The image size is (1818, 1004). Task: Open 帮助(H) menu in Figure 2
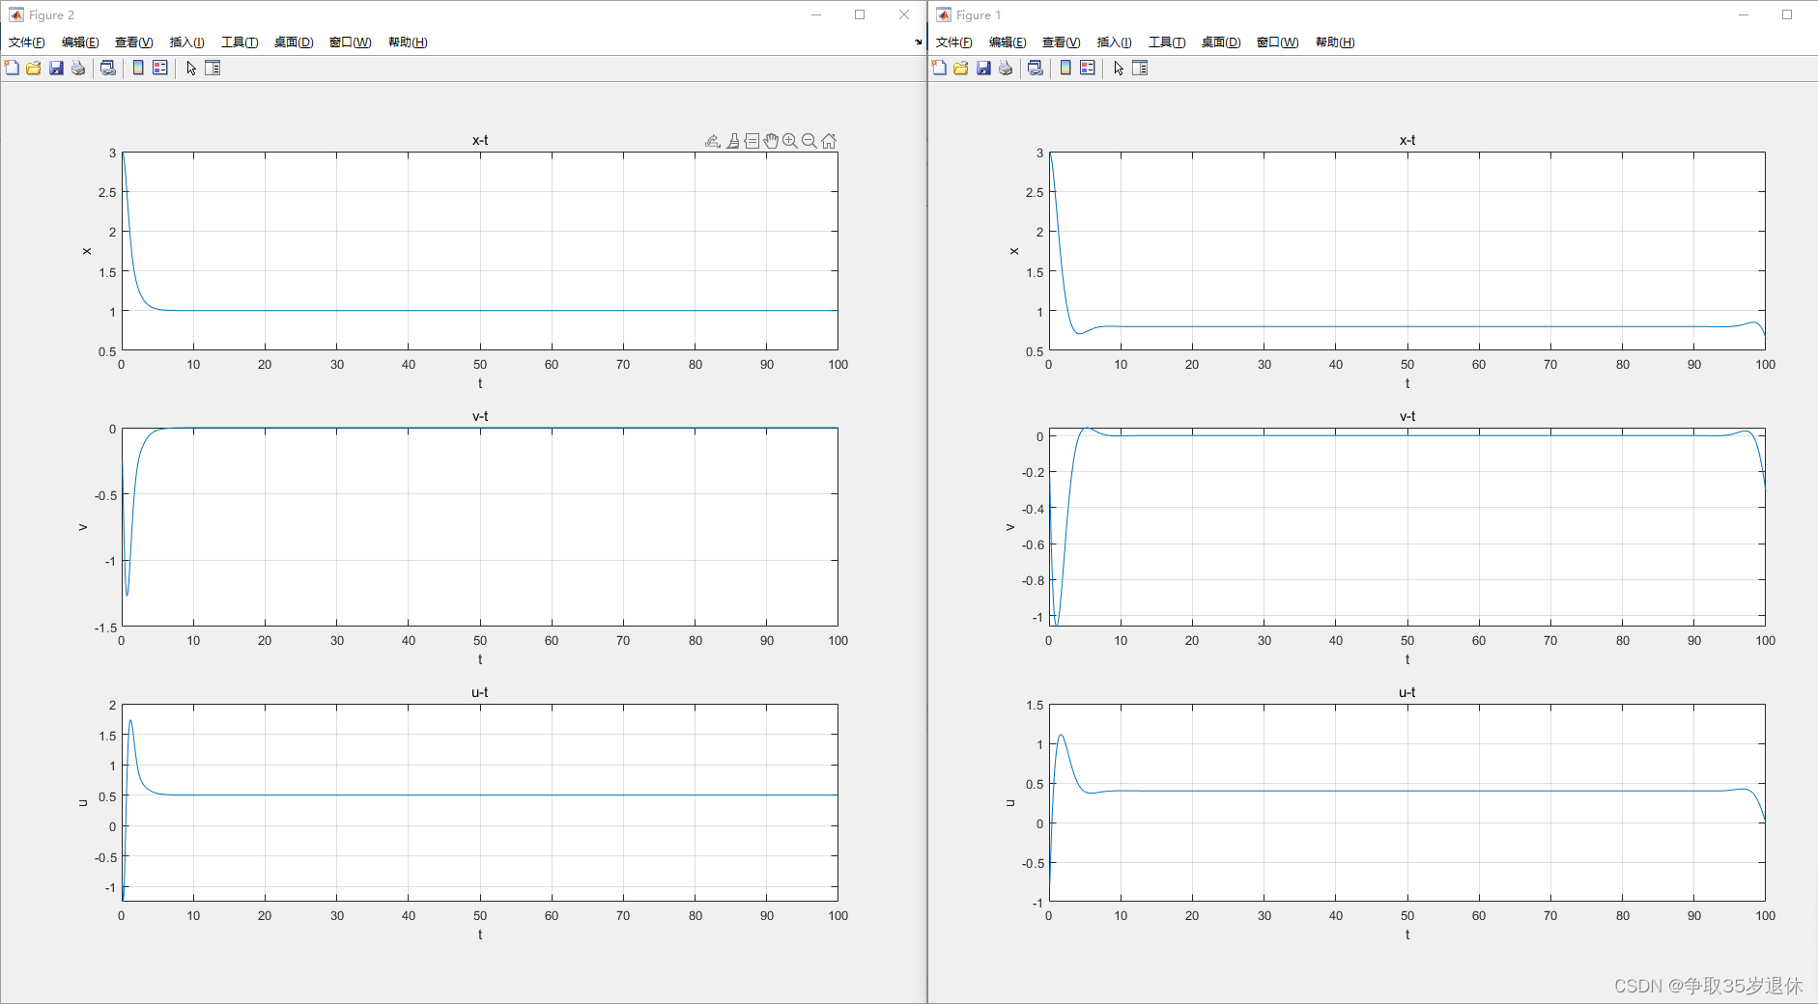pyautogui.click(x=408, y=42)
